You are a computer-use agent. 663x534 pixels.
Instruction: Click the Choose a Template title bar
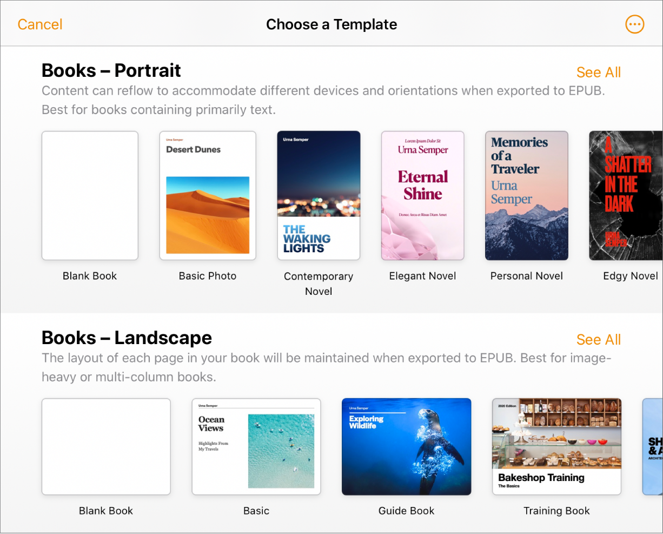tap(331, 24)
